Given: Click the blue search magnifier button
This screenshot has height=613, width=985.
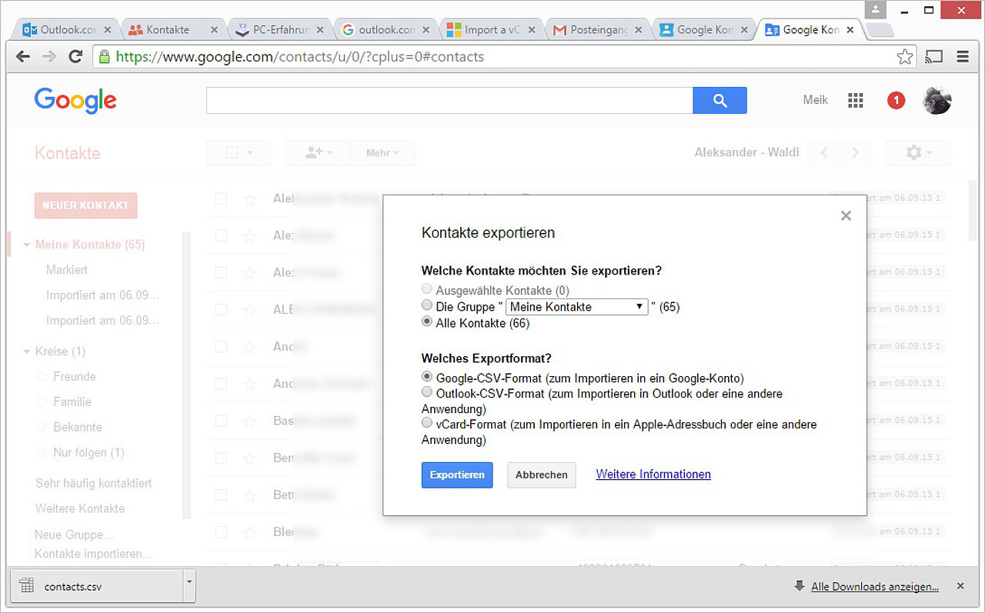Looking at the screenshot, I should (720, 100).
